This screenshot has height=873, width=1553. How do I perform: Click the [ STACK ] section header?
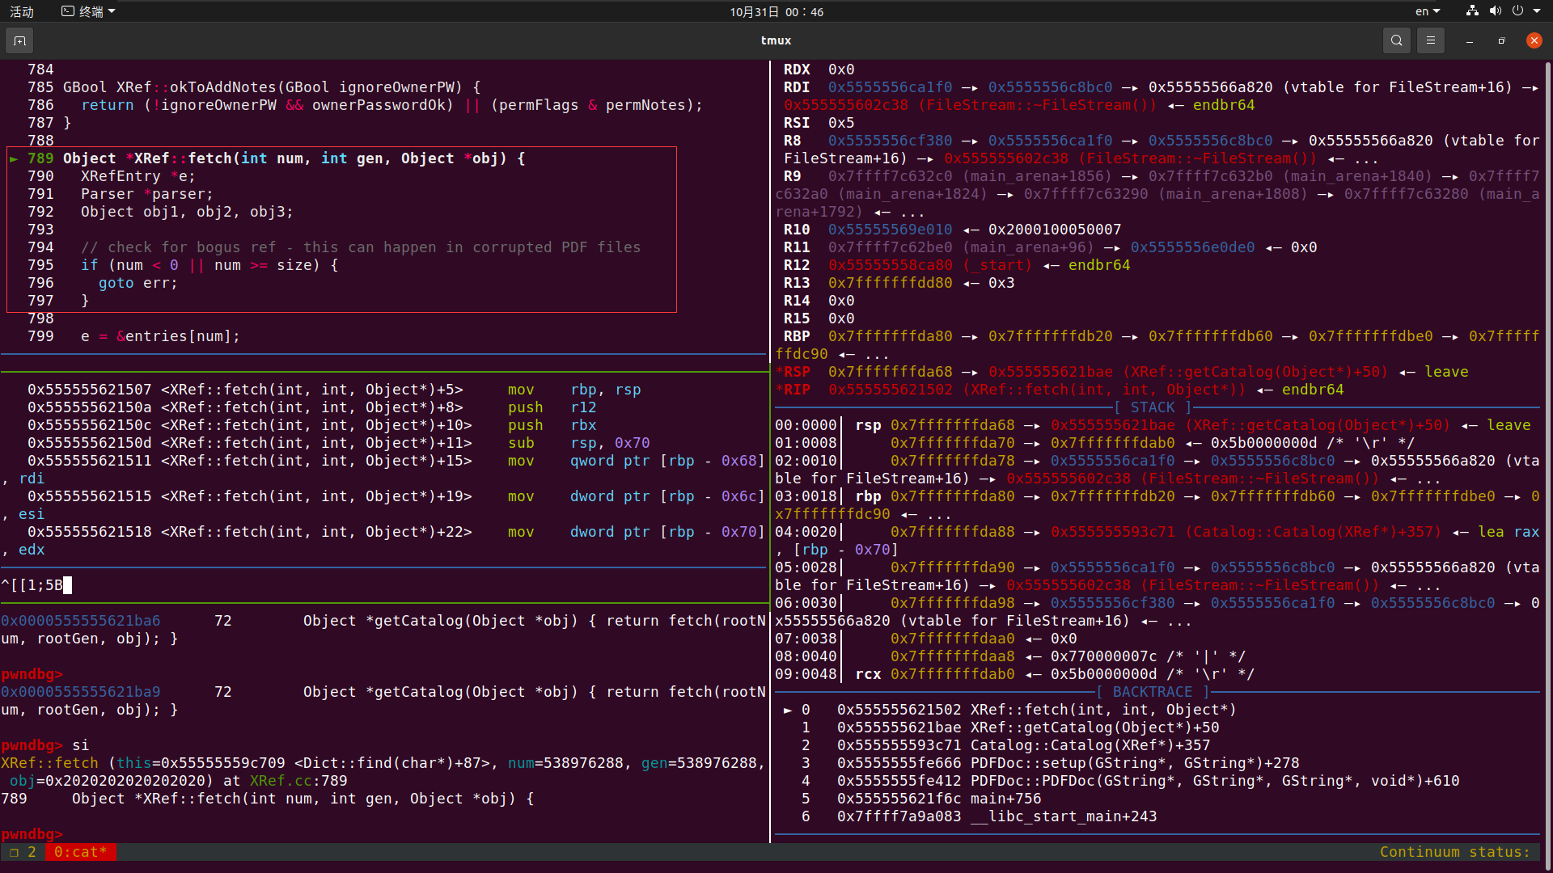click(1153, 407)
